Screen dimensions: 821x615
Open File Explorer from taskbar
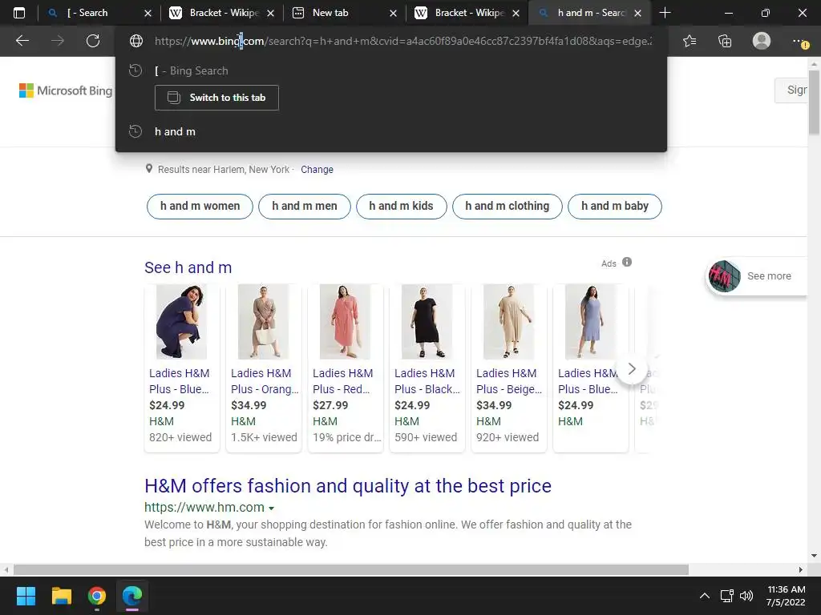pos(61,596)
